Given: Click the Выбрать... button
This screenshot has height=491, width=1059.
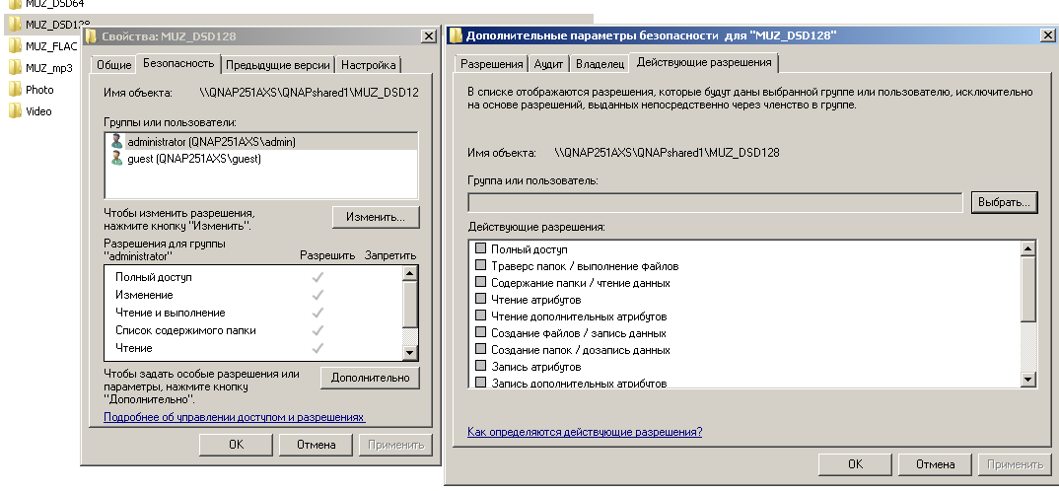Looking at the screenshot, I should click(x=1004, y=202).
